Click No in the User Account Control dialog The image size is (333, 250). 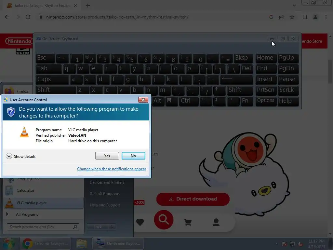point(133,156)
